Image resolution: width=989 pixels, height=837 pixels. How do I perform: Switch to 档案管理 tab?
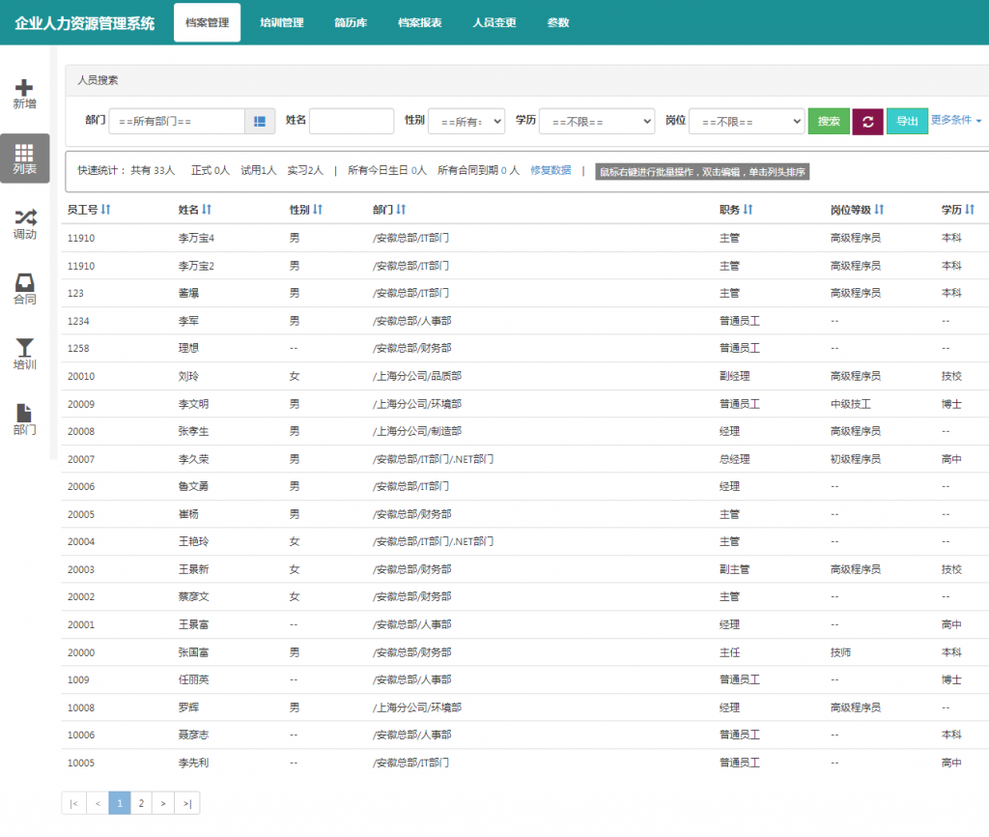(207, 23)
